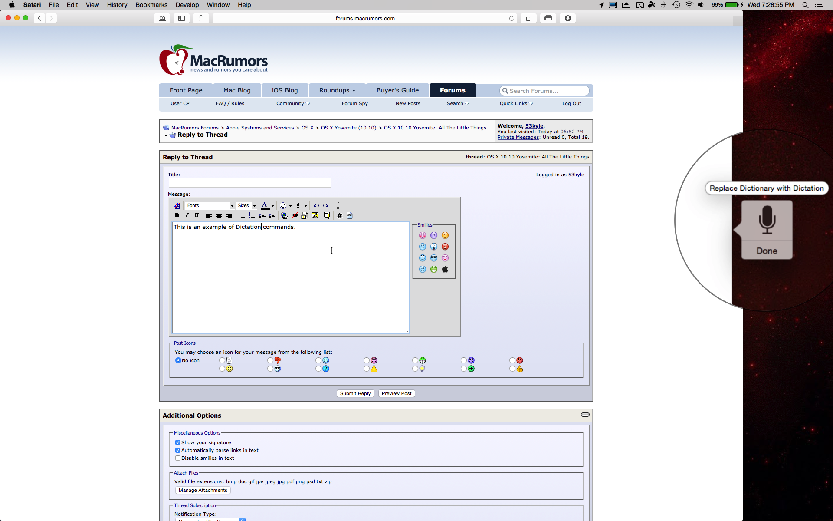833x521 pixels.
Task: Uncheck Show your signature
Action: click(178, 442)
